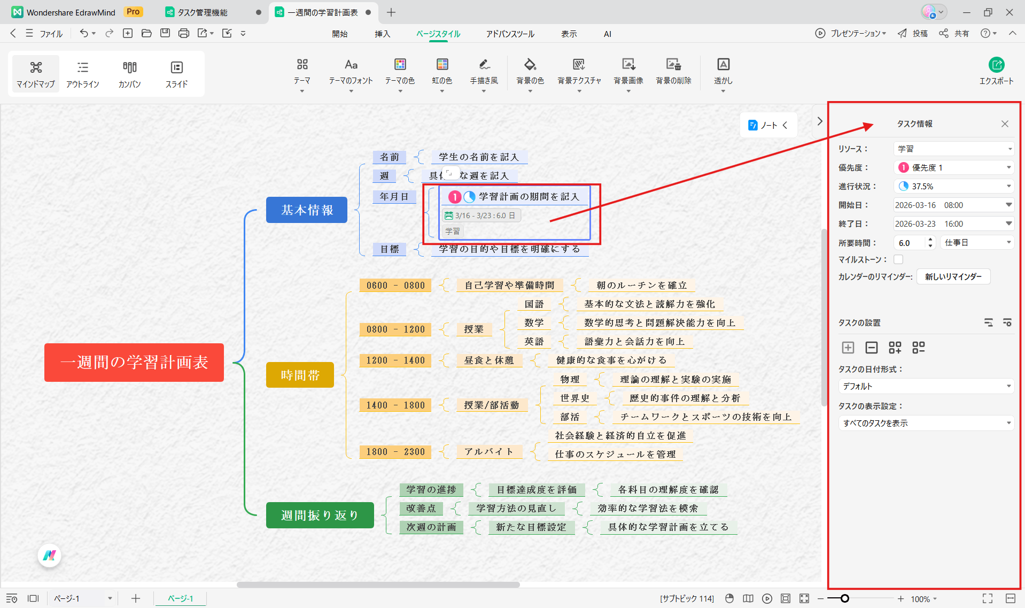
Task: Open the タスクの日付形式 format dropdown
Action: (x=926, y=386)
